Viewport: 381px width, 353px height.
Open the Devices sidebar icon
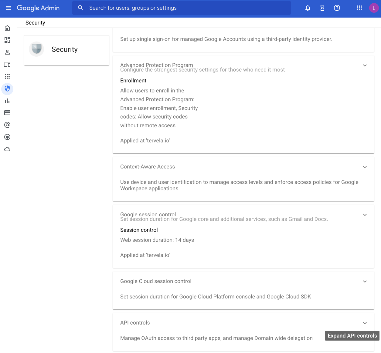coord(7,64)
